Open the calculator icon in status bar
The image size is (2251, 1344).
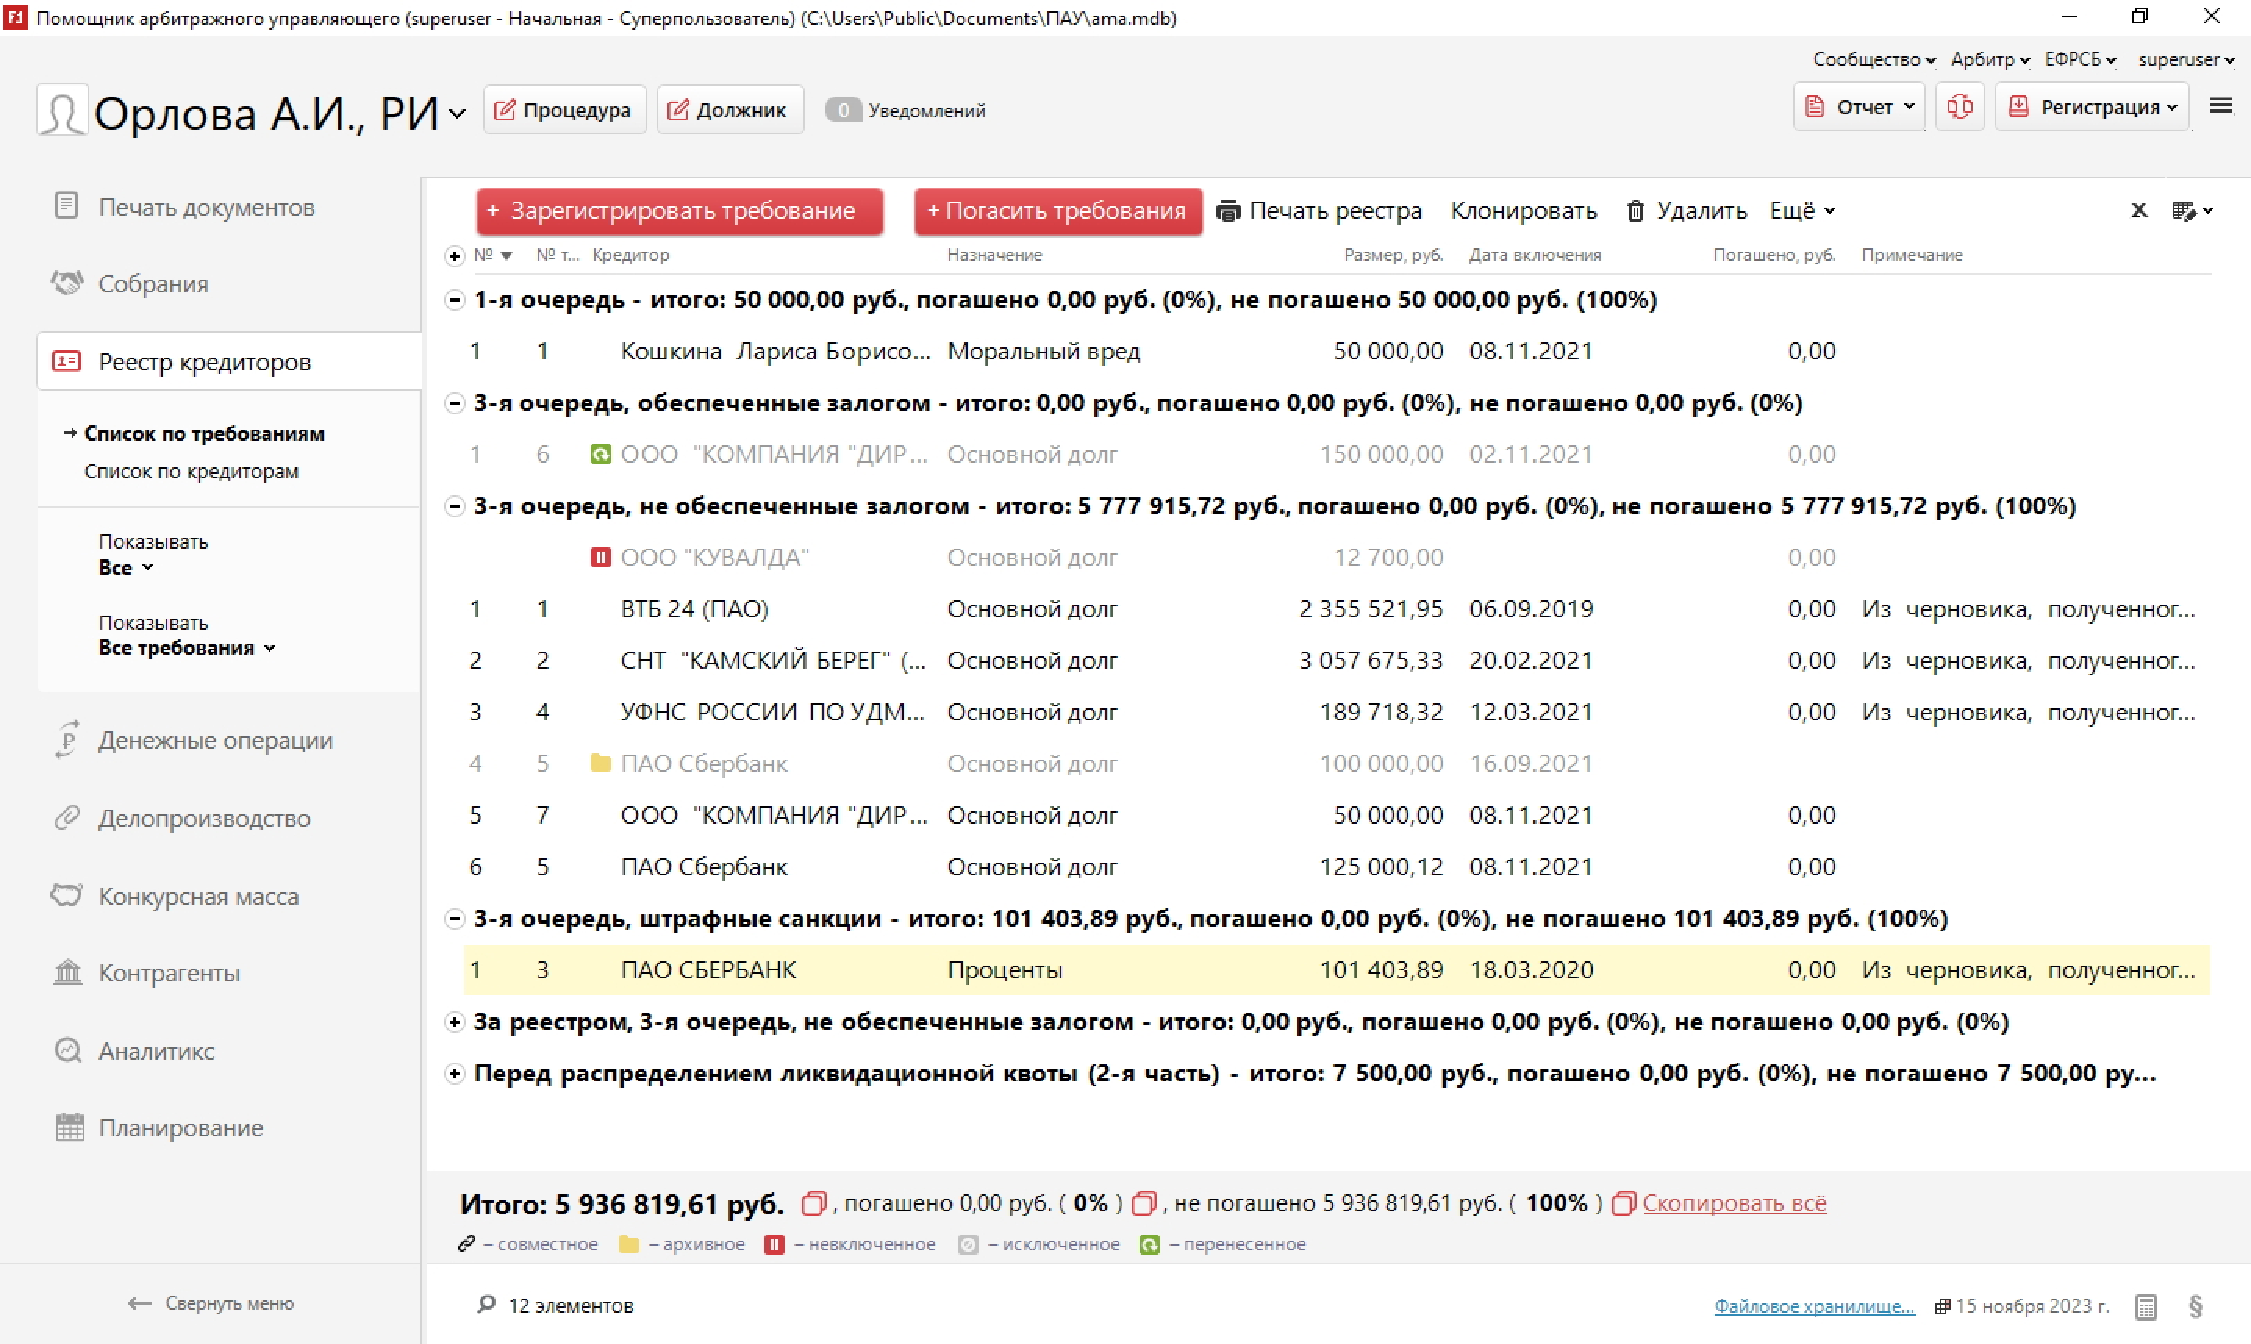[x=2146, y=1306]
